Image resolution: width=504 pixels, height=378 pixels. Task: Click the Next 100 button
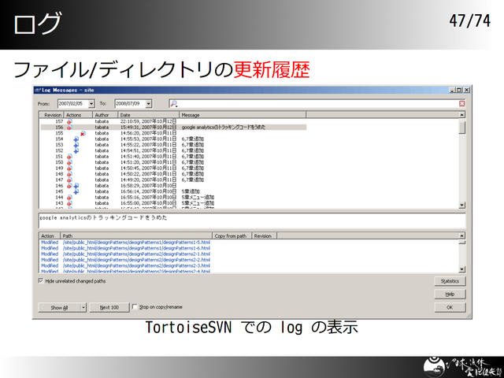click(x=109, y=307)
